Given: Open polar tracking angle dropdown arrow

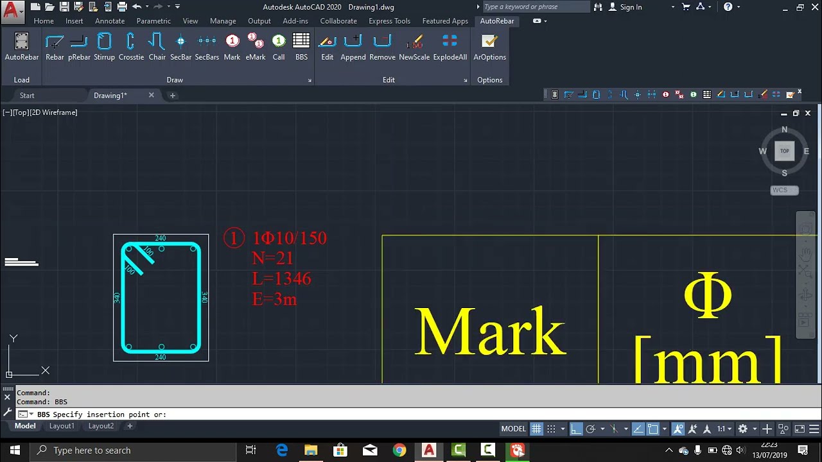Looking at the screenshot, I should 602,429.
